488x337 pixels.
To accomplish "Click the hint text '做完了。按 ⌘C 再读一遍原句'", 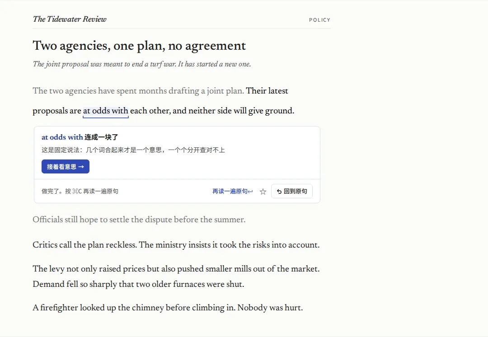I will 80,191.
